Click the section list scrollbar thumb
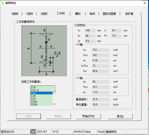149x135 pixels. (54, 91)
